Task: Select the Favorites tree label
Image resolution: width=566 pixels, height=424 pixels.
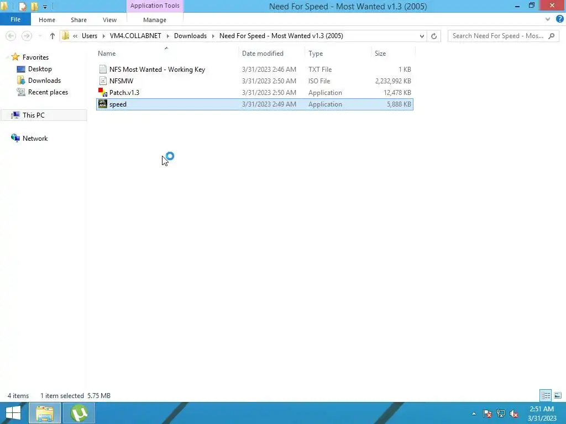Action: (35, 57)
